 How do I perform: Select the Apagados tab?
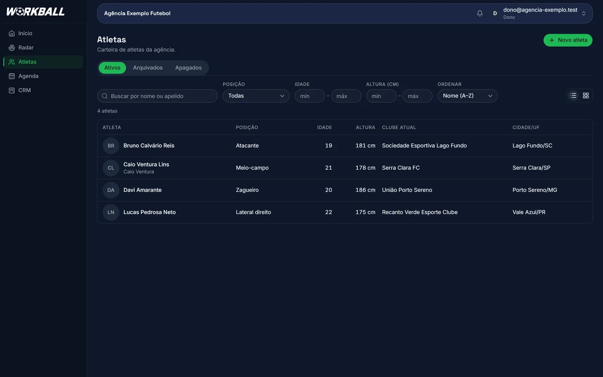tap(188, 68)
